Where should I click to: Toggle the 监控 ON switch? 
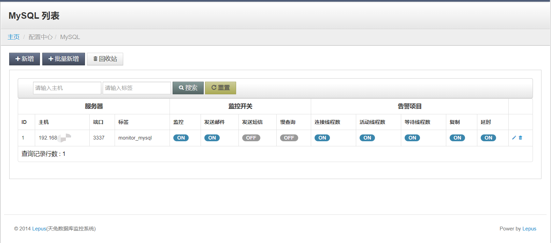(181, 138)
